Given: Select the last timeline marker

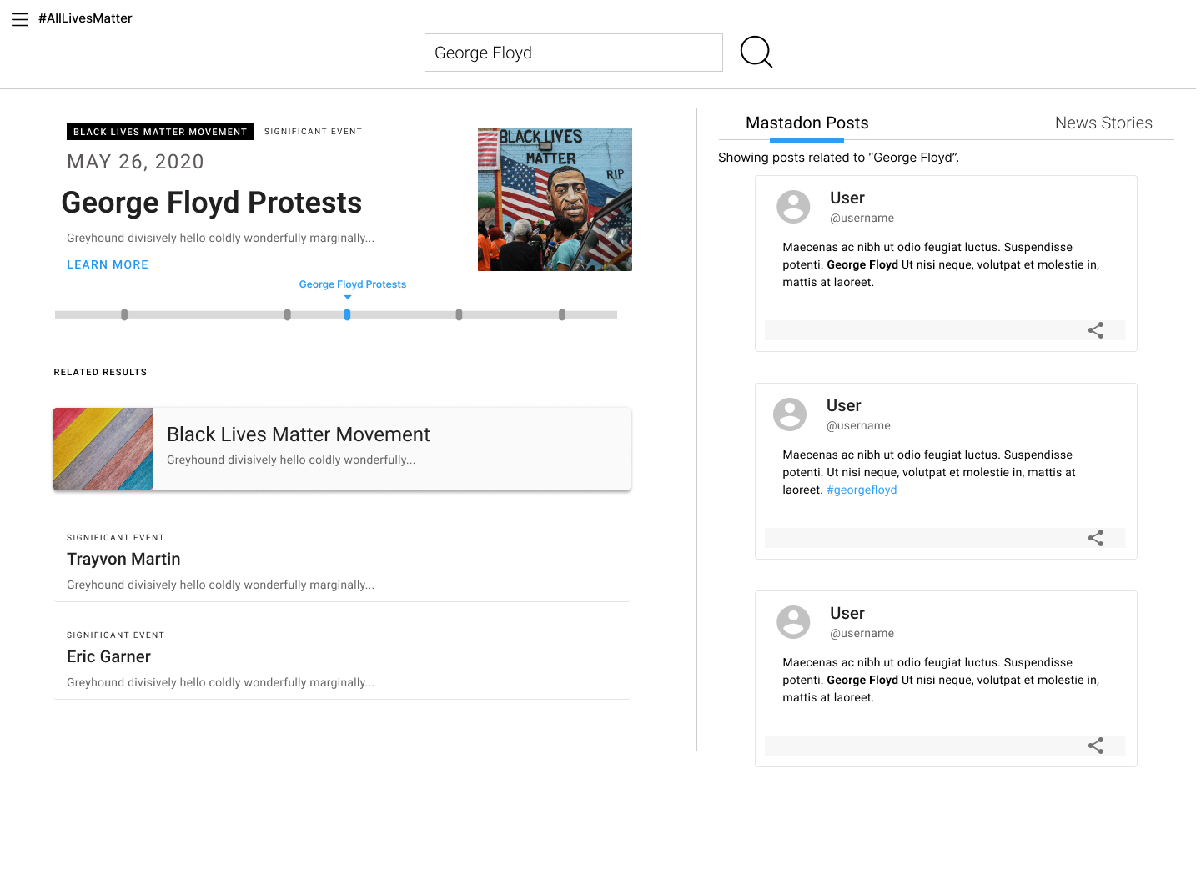Looking at the screenshot, I should 562,314.
